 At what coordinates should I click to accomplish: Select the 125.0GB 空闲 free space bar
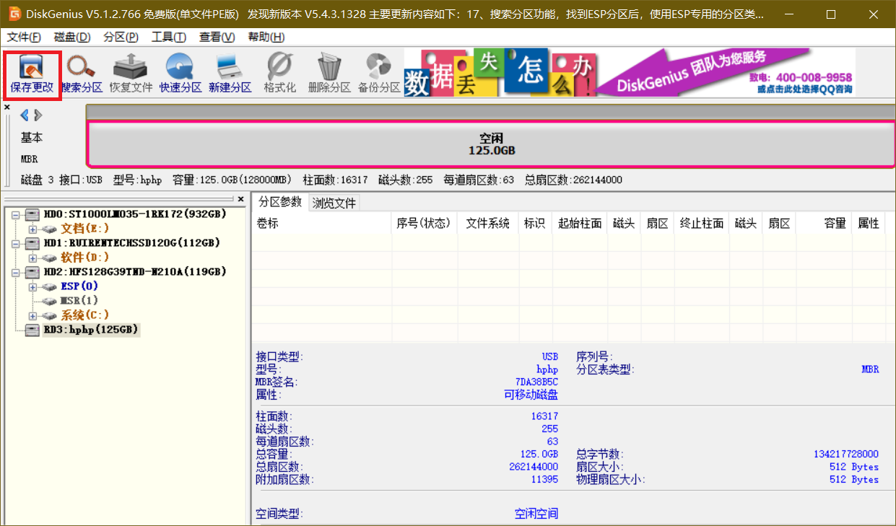tap(491, 144)
